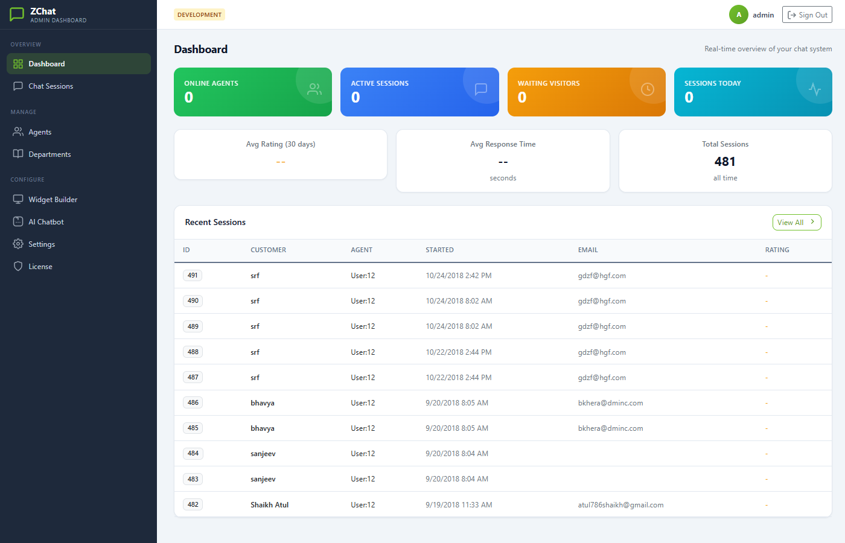Click the chat icon on Active Sessions card

coord(480,89)
